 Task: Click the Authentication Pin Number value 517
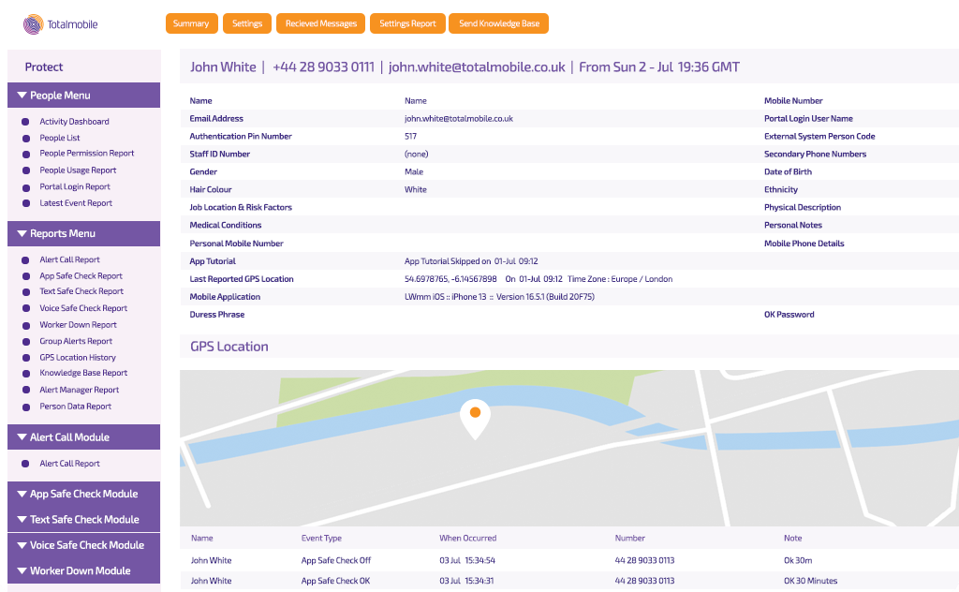(x=410, y=137)
